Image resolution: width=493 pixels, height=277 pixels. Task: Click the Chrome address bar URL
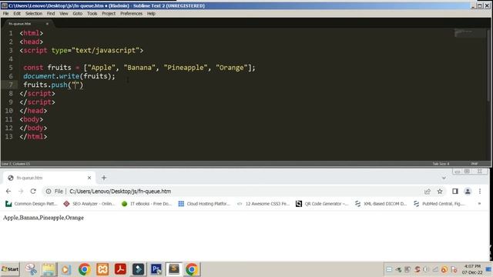click(120, 192)
